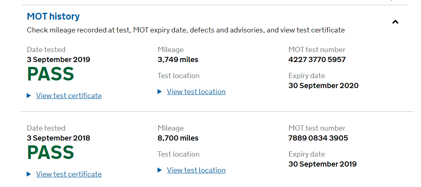421x187 pixels.
Task: Click MOT test number 4227 3770 5957
Action: (317, 60)
